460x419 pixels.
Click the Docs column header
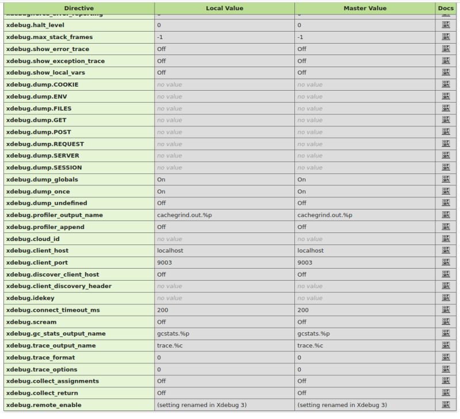(x=446, y=8)
